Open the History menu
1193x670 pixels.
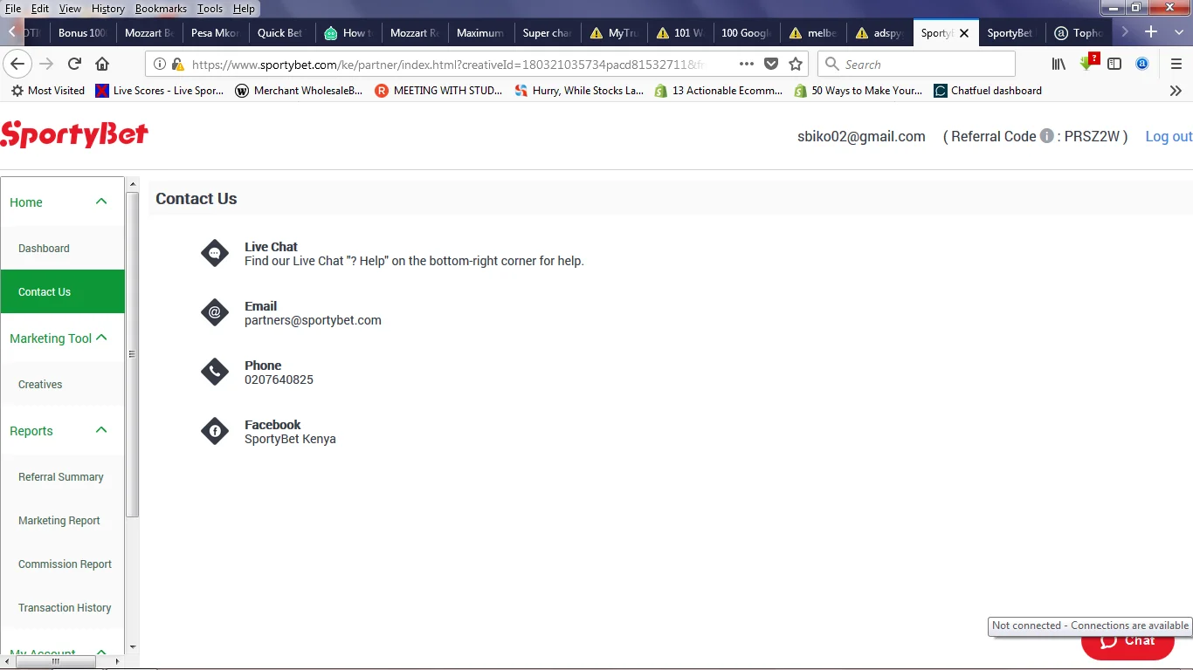point(108,9)
